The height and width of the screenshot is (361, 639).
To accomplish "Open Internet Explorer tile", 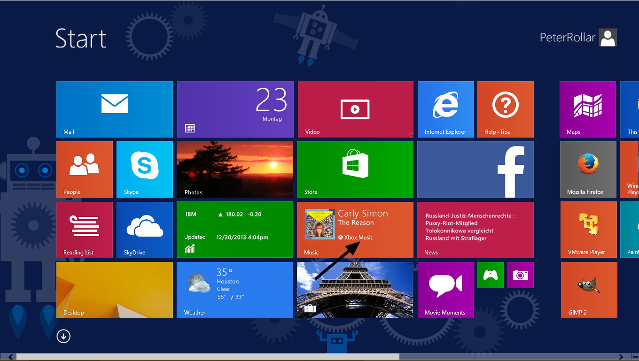I will [x=445, y=109].
